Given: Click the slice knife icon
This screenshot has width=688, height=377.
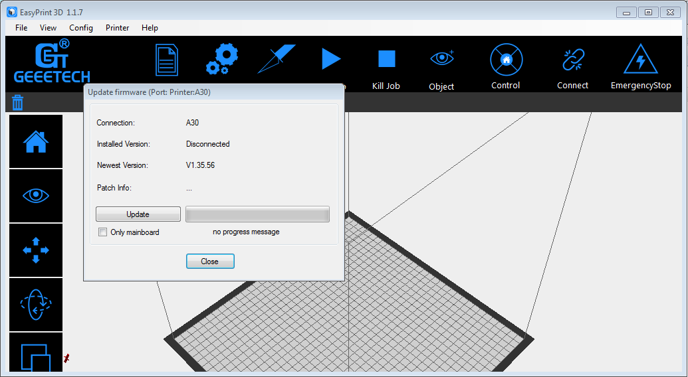Looking at the screenshot, I should point(277,58).
